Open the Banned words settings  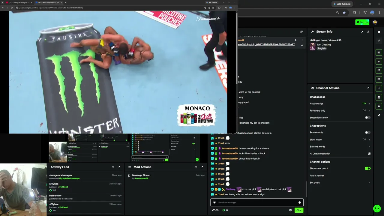pos(340,147)
